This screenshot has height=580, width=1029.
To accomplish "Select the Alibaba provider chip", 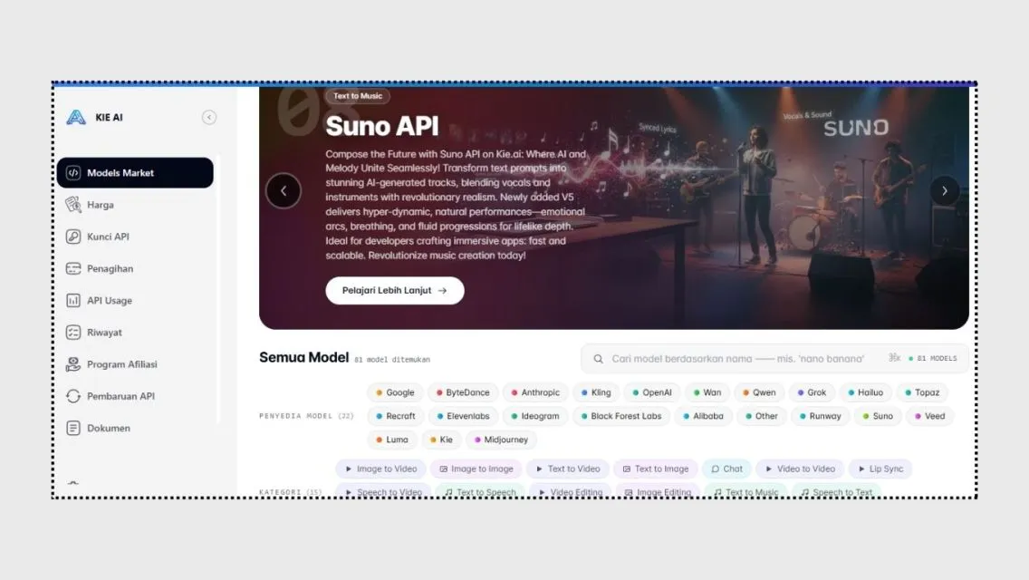I will (704, 417).
